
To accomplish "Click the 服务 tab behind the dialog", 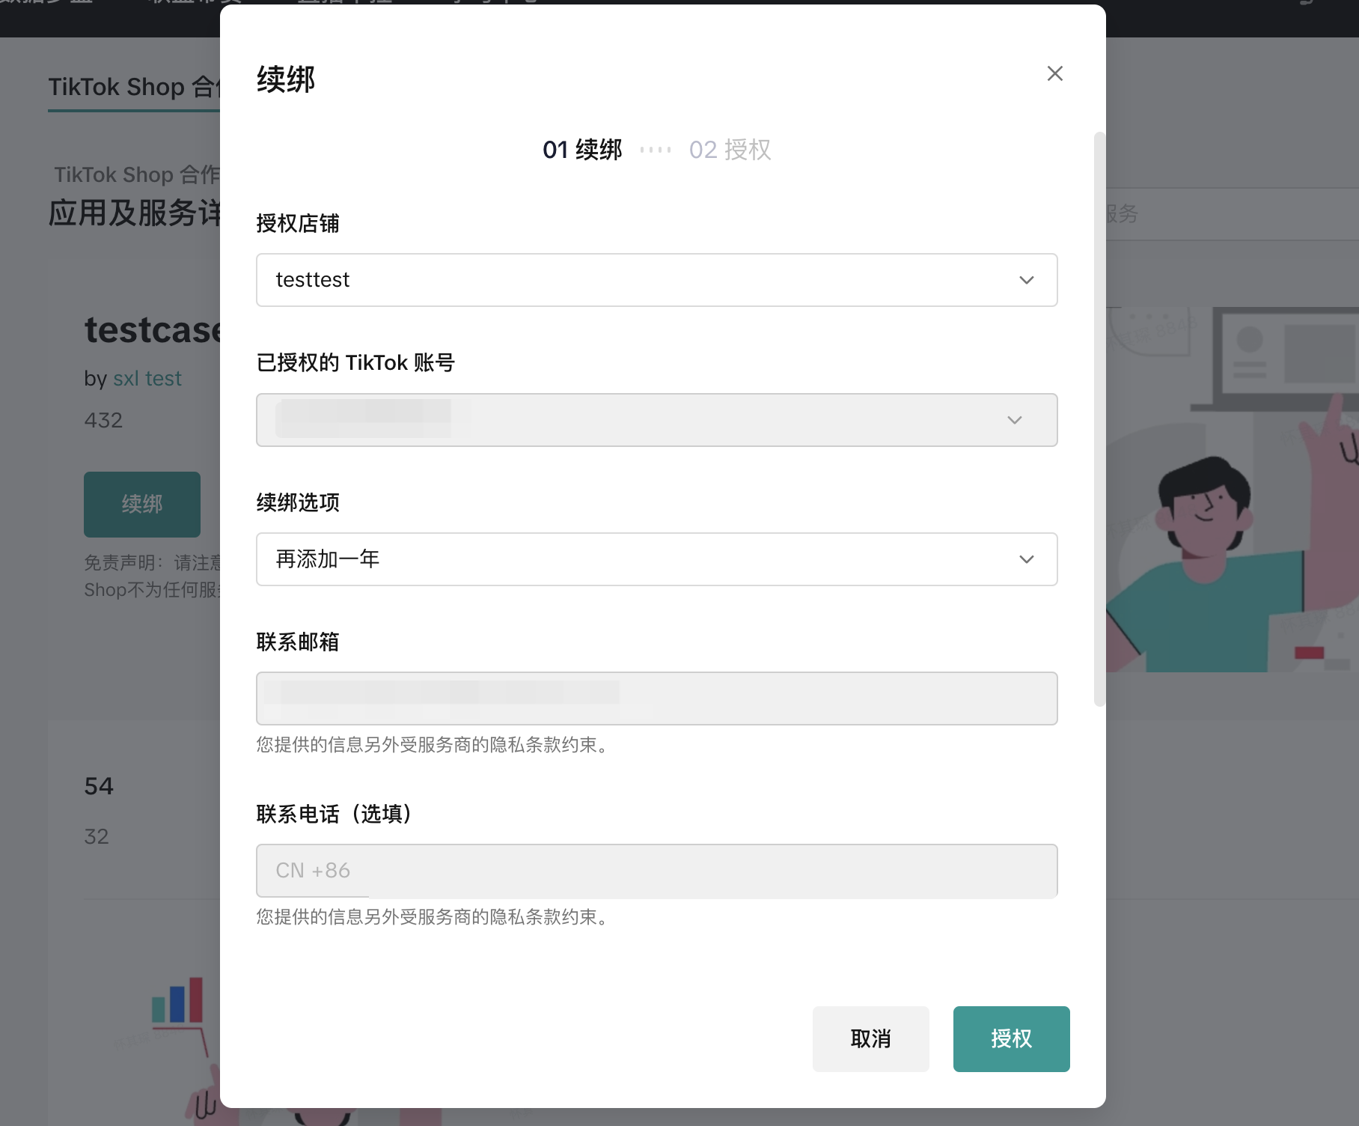I will [x=1121, y=214].
